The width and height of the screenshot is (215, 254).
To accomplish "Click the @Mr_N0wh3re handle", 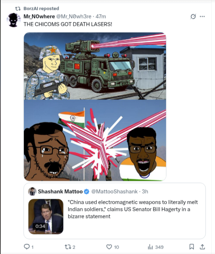I will [74, 16].
